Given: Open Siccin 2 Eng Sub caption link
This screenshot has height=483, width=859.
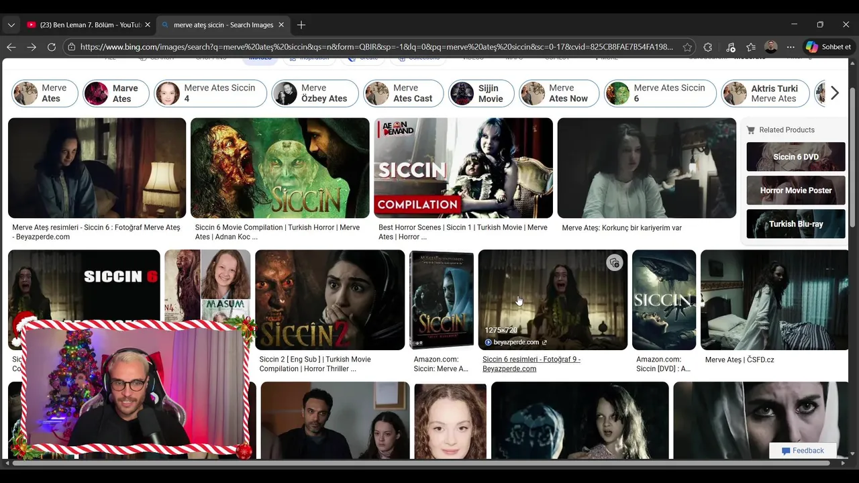Looking at the screenshot, I should [x=315, y=364].
